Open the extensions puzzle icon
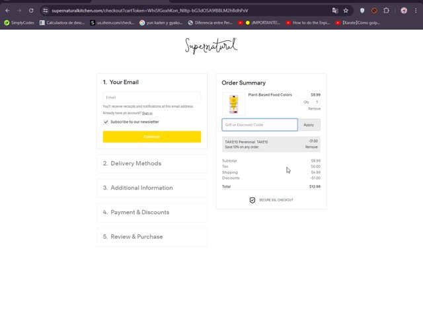423x317 pixels. (386, 11)
